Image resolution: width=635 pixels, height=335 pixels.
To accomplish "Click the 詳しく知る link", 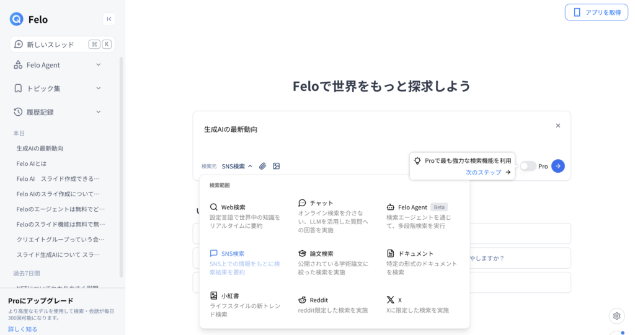I will 23,329.
